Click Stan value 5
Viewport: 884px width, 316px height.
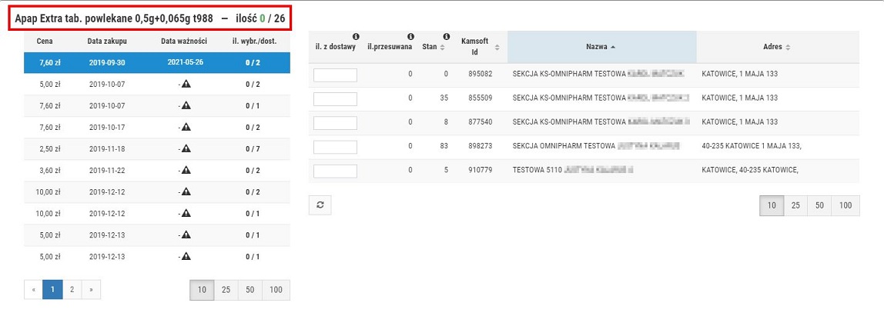(x=446, y=170)
